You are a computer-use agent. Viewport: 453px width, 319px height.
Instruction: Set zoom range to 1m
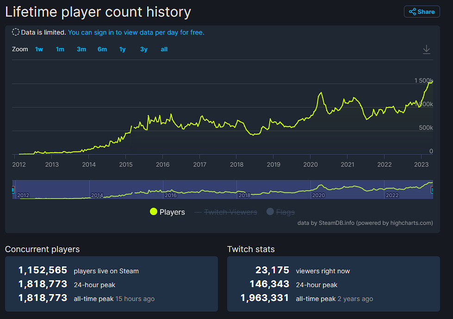tap(60, 49)
